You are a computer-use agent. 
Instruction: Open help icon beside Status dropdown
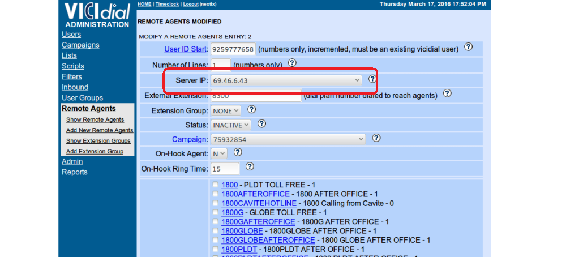261,124
